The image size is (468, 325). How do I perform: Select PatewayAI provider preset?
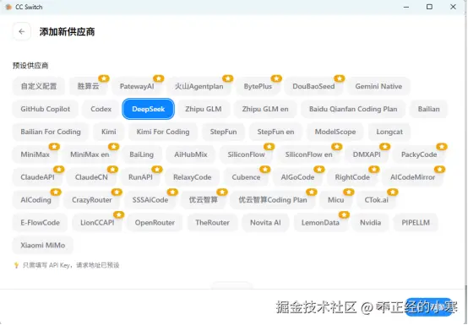(x=137, y=86)
